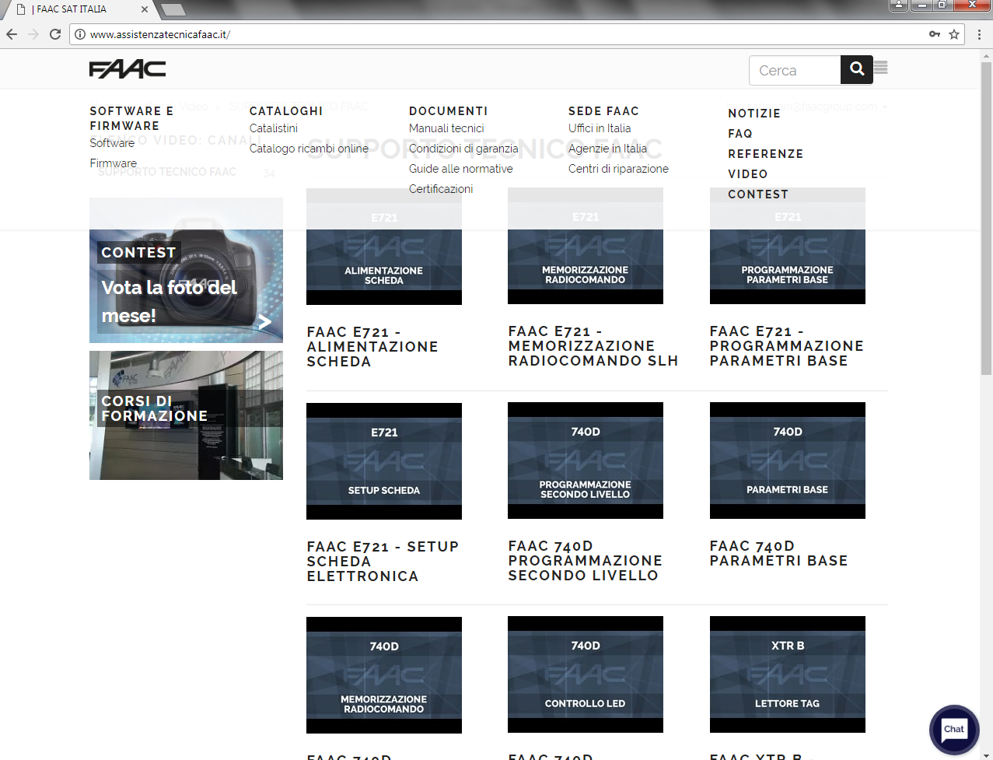
Task: Open the Chrome user profile button
Action: tap(899, 5)
